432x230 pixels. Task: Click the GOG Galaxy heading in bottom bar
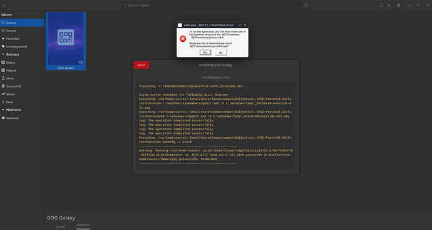click(61, 218)
